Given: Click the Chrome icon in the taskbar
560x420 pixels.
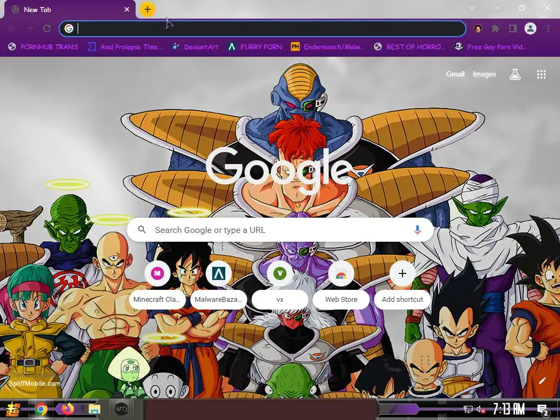Looking at the screenshot, I should [x=40, y=409].
